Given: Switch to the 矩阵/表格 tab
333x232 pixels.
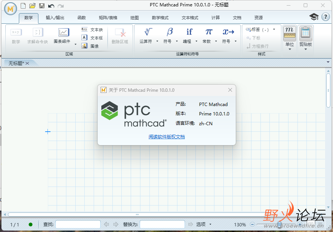Looking at the screenshot, I should pyautogui.click(x=108, y=18).
